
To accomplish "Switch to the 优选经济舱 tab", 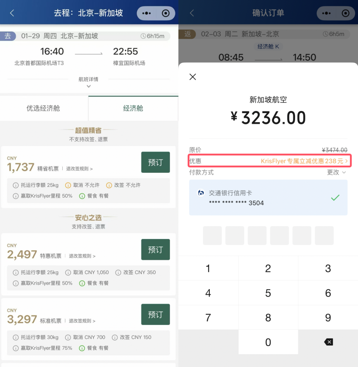I will point(43,108).
